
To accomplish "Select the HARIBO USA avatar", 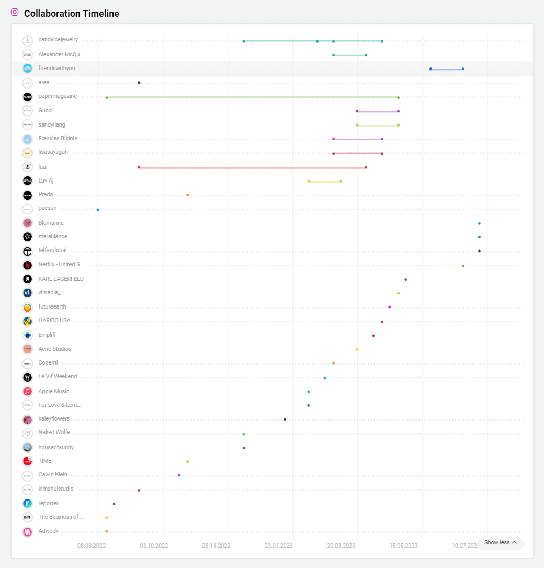I will tap(27, 321).
